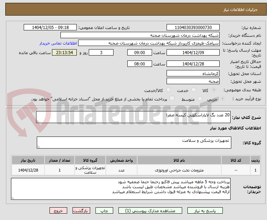Click the request creator field سیامک طیمزی
Screen dimensions: 267x220
pyautogui.click(x=149, y=43)
